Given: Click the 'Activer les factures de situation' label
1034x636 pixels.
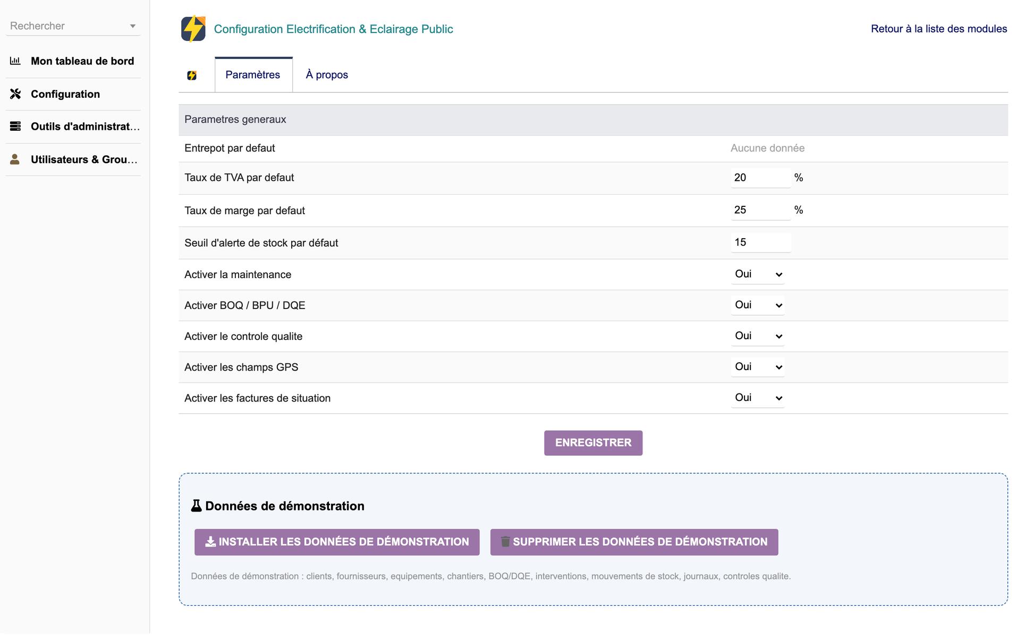Looking at the screenshot, I should coord(257,398).
